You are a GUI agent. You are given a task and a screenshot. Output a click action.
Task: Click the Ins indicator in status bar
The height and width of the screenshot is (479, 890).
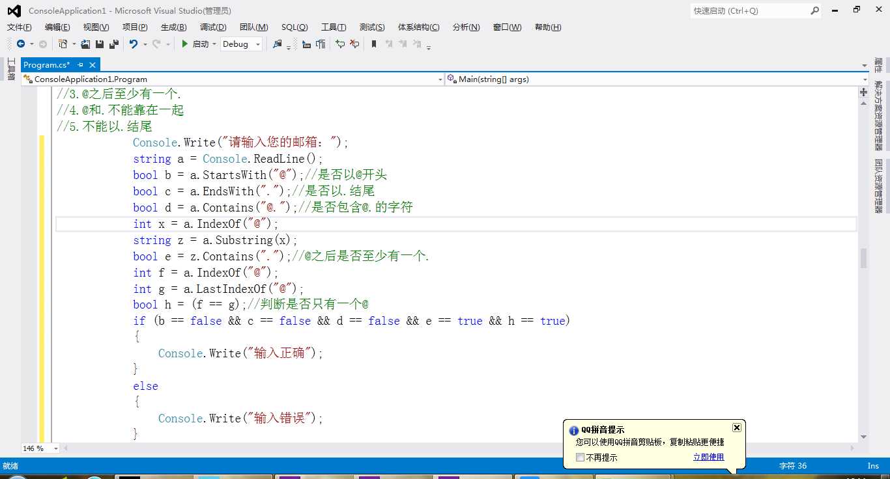click(x=873, y=466)
